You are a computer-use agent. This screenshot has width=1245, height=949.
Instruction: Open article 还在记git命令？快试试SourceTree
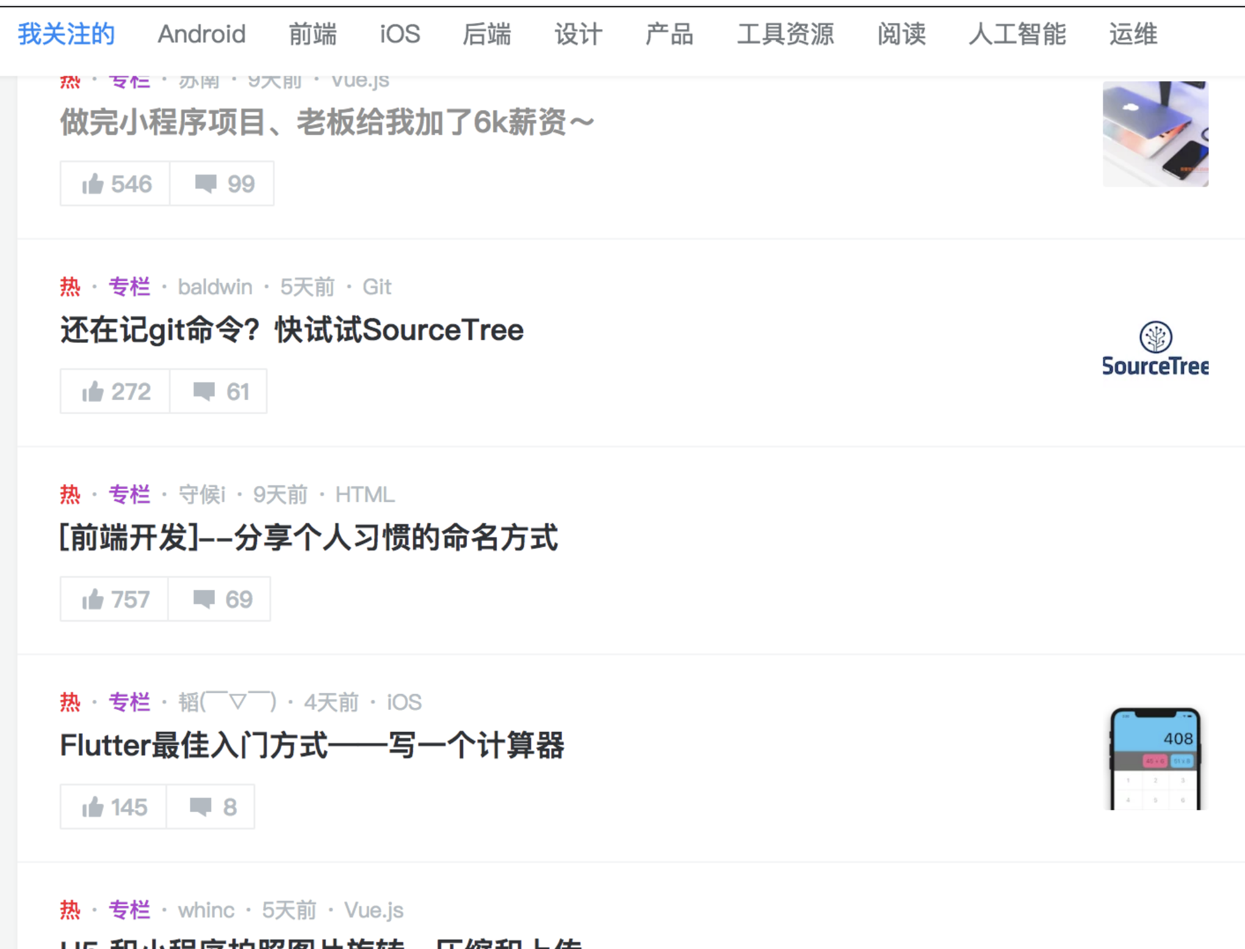(292, 330)
